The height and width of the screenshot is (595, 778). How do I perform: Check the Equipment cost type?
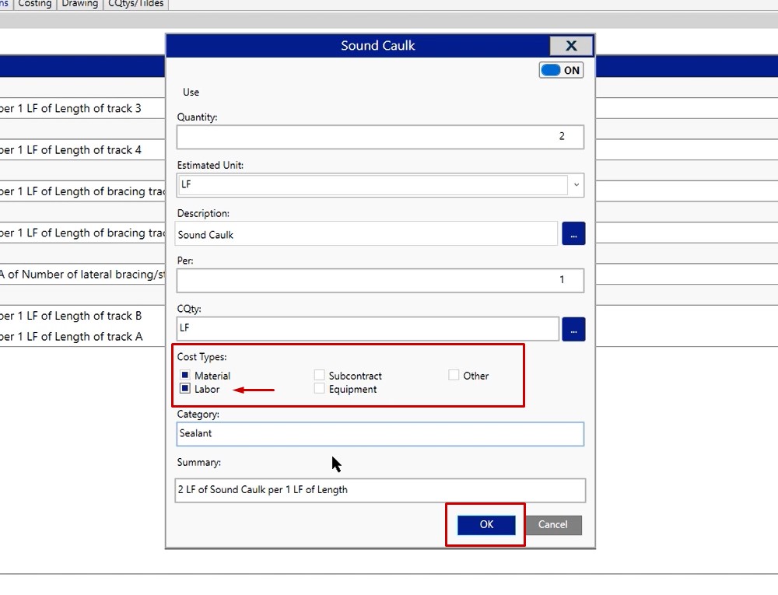point(319,389)
